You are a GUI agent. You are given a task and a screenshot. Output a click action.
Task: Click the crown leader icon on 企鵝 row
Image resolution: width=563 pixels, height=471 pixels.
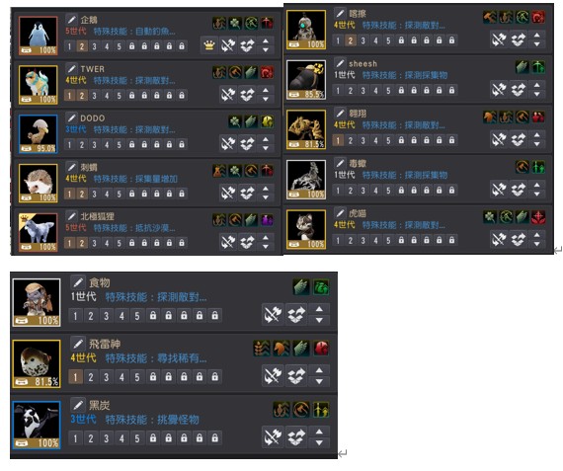pos(209,45)
